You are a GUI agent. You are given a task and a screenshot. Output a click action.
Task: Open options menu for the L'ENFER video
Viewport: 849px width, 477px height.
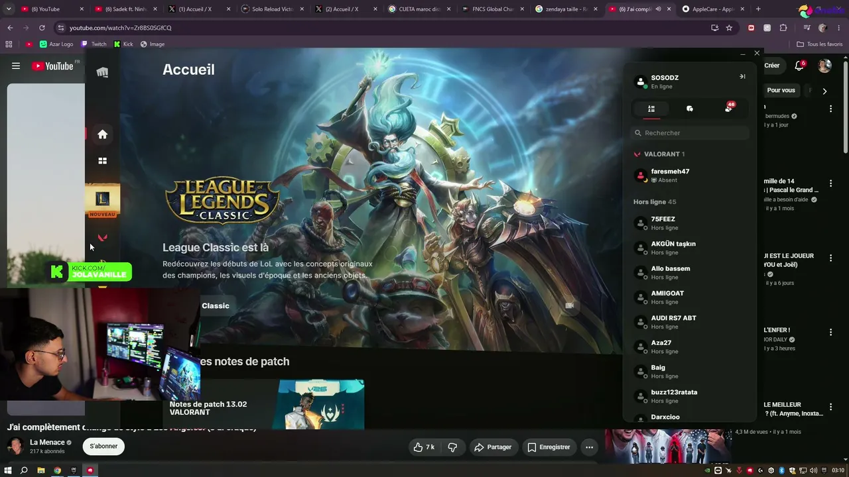pyautogui.click(x=830, y=332)
